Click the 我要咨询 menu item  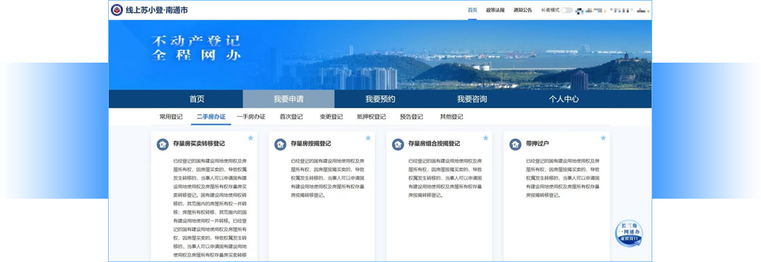(x=472, y=99)
